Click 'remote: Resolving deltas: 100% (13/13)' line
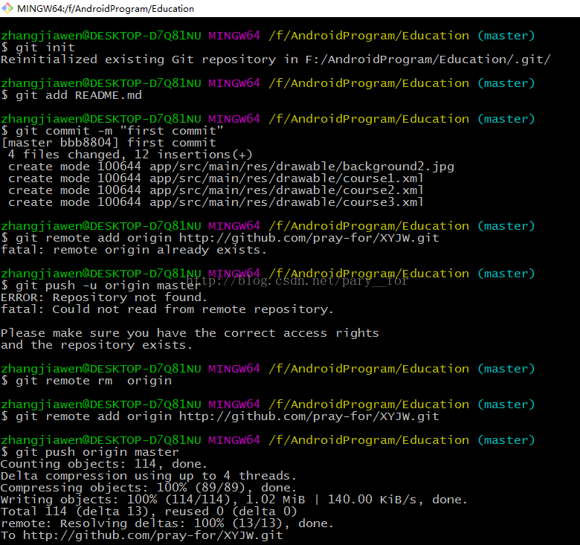Viewport: 580px width, 545px height. pyautogui.click(x=167, y=523)
